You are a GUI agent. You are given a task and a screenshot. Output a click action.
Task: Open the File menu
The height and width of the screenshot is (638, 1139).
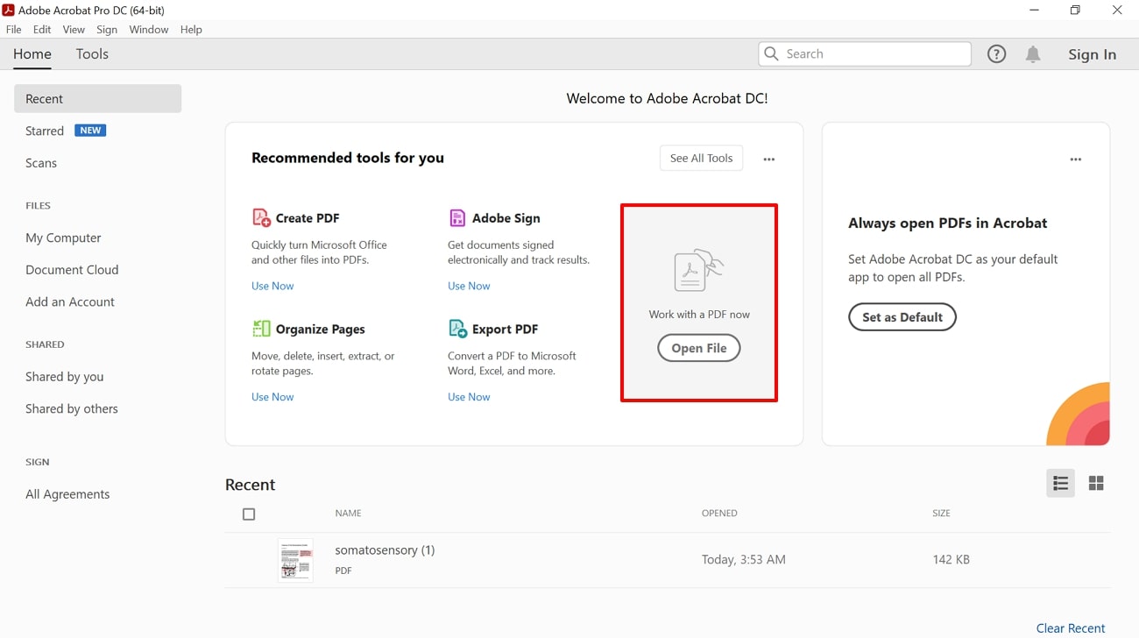click(13, 30)
